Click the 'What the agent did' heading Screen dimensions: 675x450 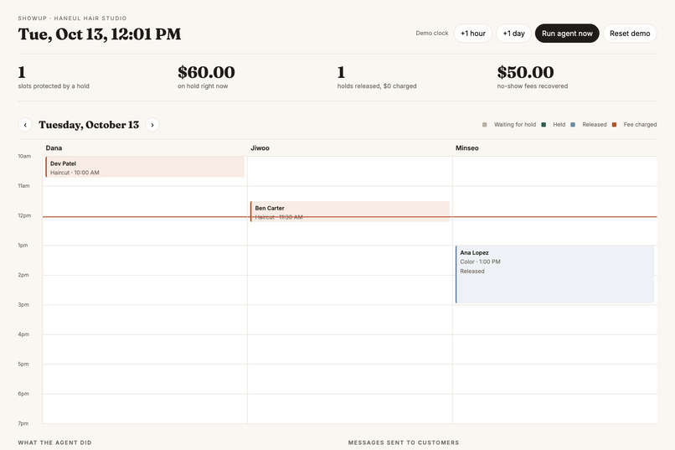(54, 442)
